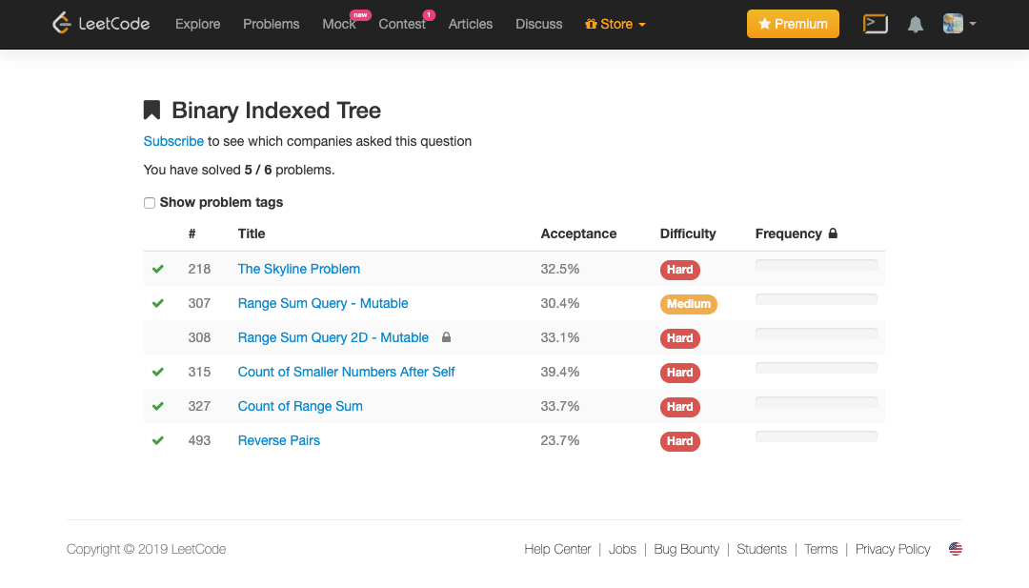
Task: Click the lock icon on Range Sum Query 2D
Action: (446, 337)
